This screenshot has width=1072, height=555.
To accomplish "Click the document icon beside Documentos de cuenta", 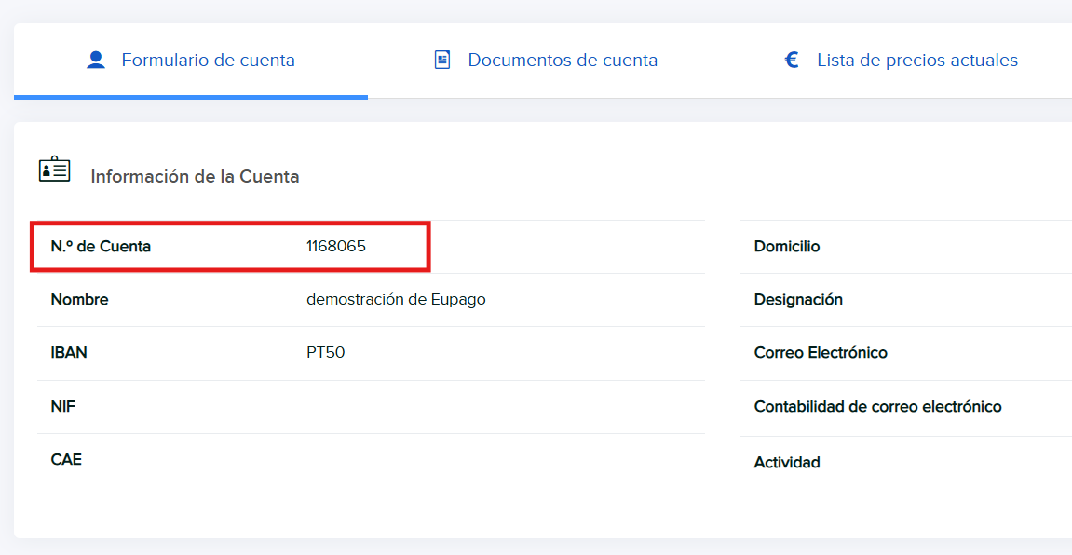I will pos(442,61).
